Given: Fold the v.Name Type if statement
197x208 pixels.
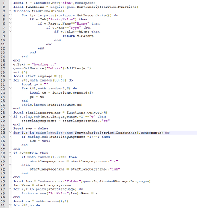Looking at the screenshot, I should (x=10, y=27).
